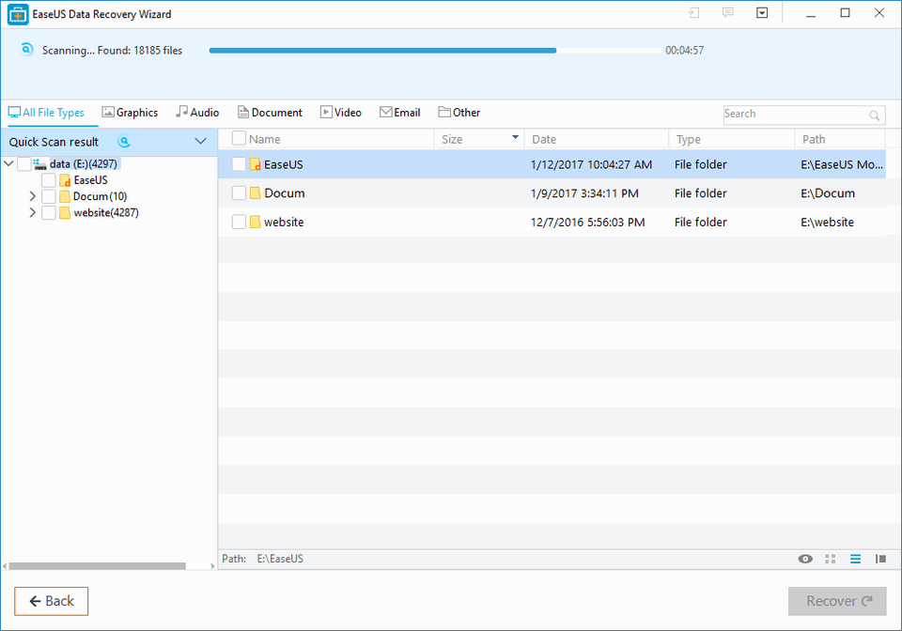
Task: Open the title bar dropdown menu icon
Action: pyautogui.click(x=762, y=13)
